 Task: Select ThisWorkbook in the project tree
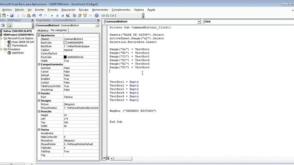click(19, 46)
